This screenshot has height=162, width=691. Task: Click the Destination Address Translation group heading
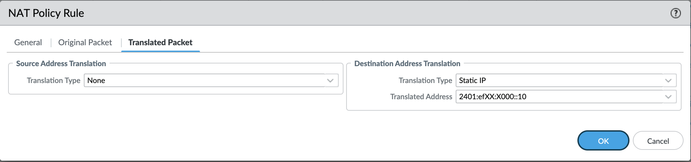point(407,63)
